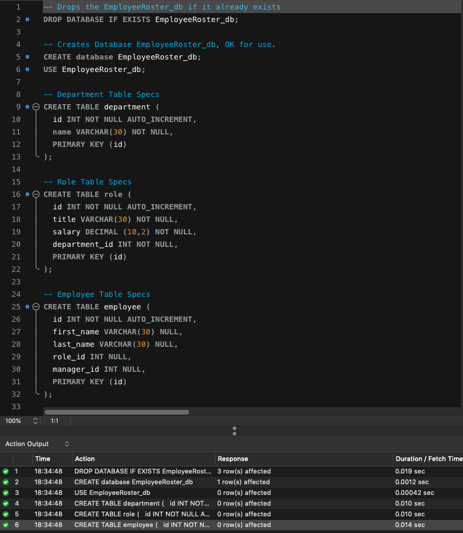Click the 0.0012 sec duration cell

coord(412,482)
